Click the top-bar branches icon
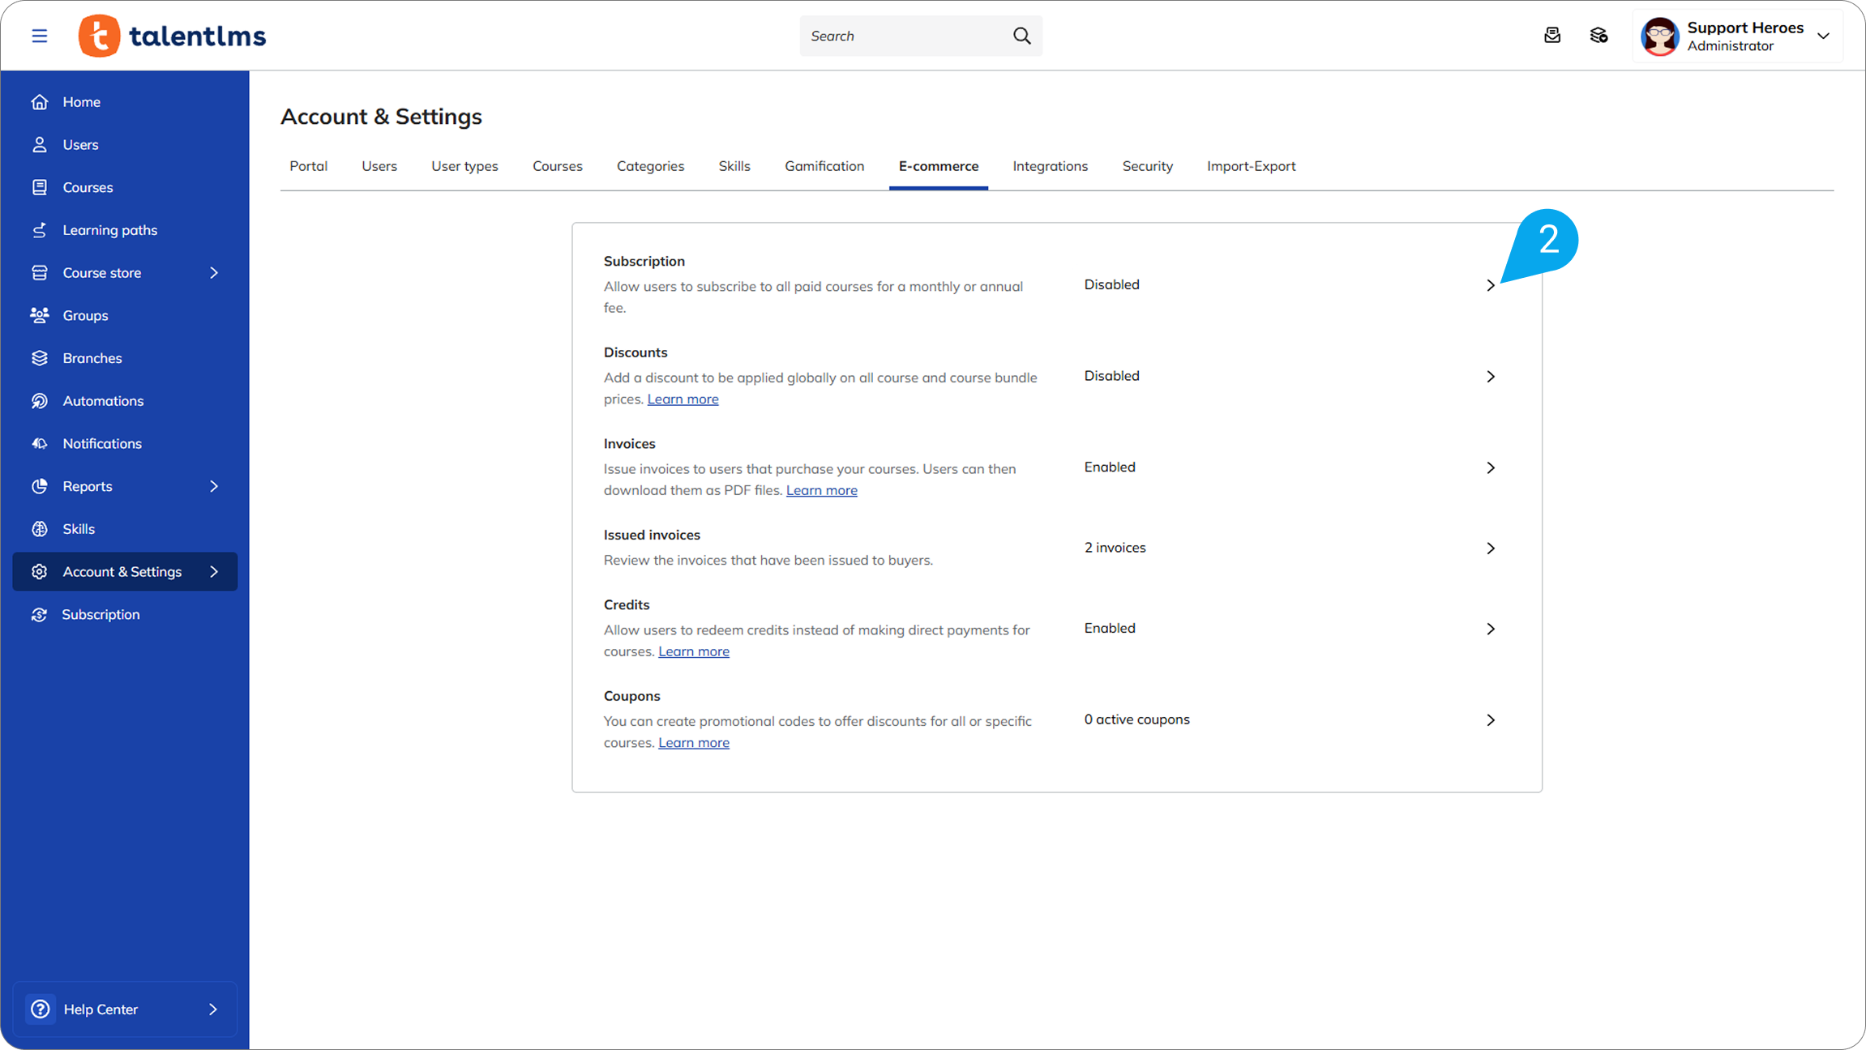 point(1598,36)
